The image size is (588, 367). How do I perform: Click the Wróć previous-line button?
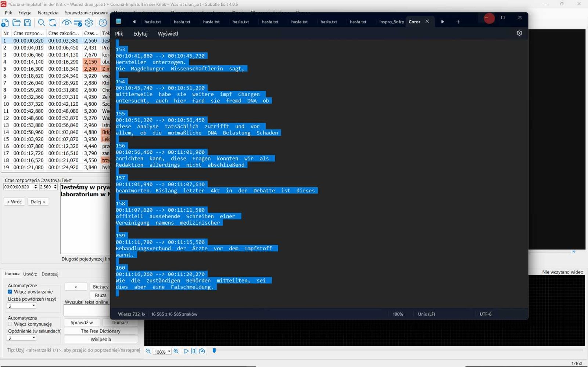point(14,201)
